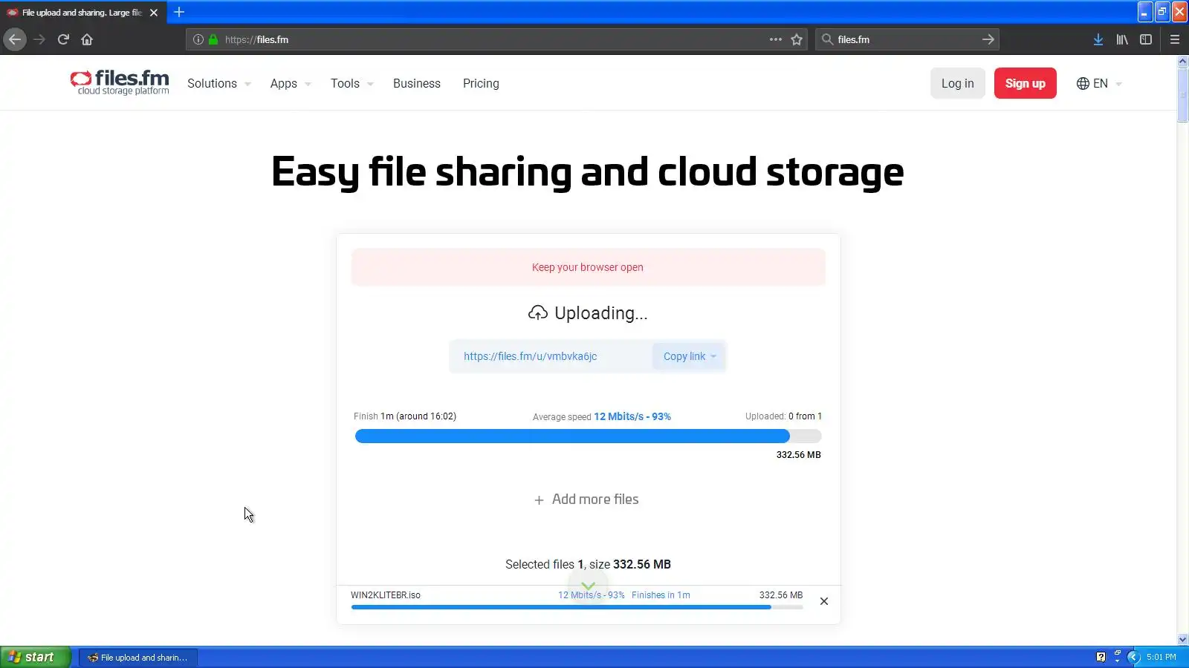Click the browser Forward arrow
Viewport: 1189px width, 668px height.
(39, 39)
